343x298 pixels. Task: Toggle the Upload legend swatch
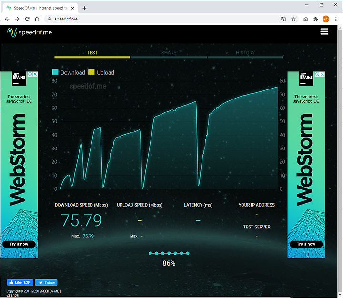tap(91, 72)
